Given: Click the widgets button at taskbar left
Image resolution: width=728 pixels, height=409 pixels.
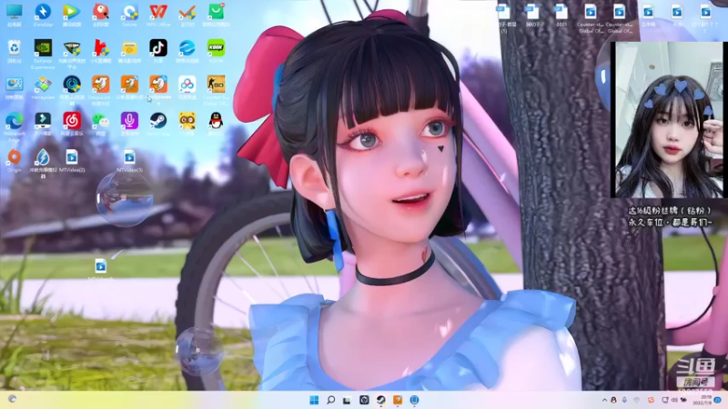Looking at the screenshot, I should (12, 399).
